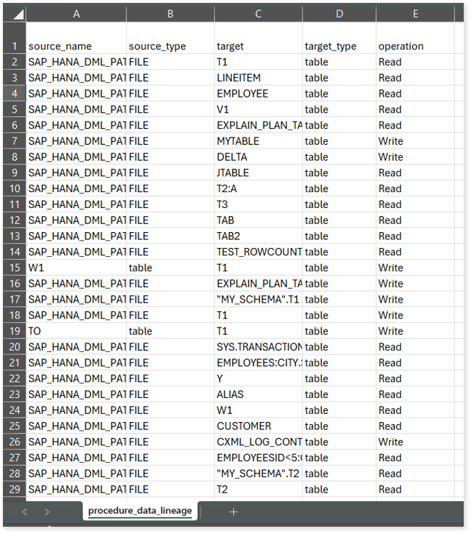Open the procedure_data_lineage sheet tab

[140, 511]
